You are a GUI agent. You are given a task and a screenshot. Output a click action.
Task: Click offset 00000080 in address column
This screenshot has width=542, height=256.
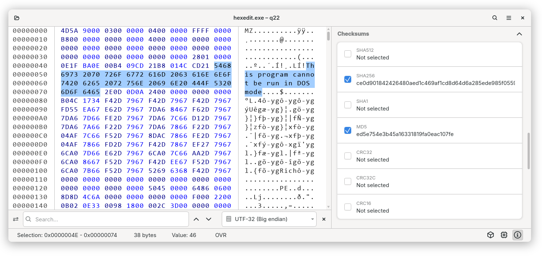pos(30,101)
